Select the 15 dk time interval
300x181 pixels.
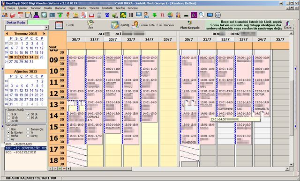9,117
